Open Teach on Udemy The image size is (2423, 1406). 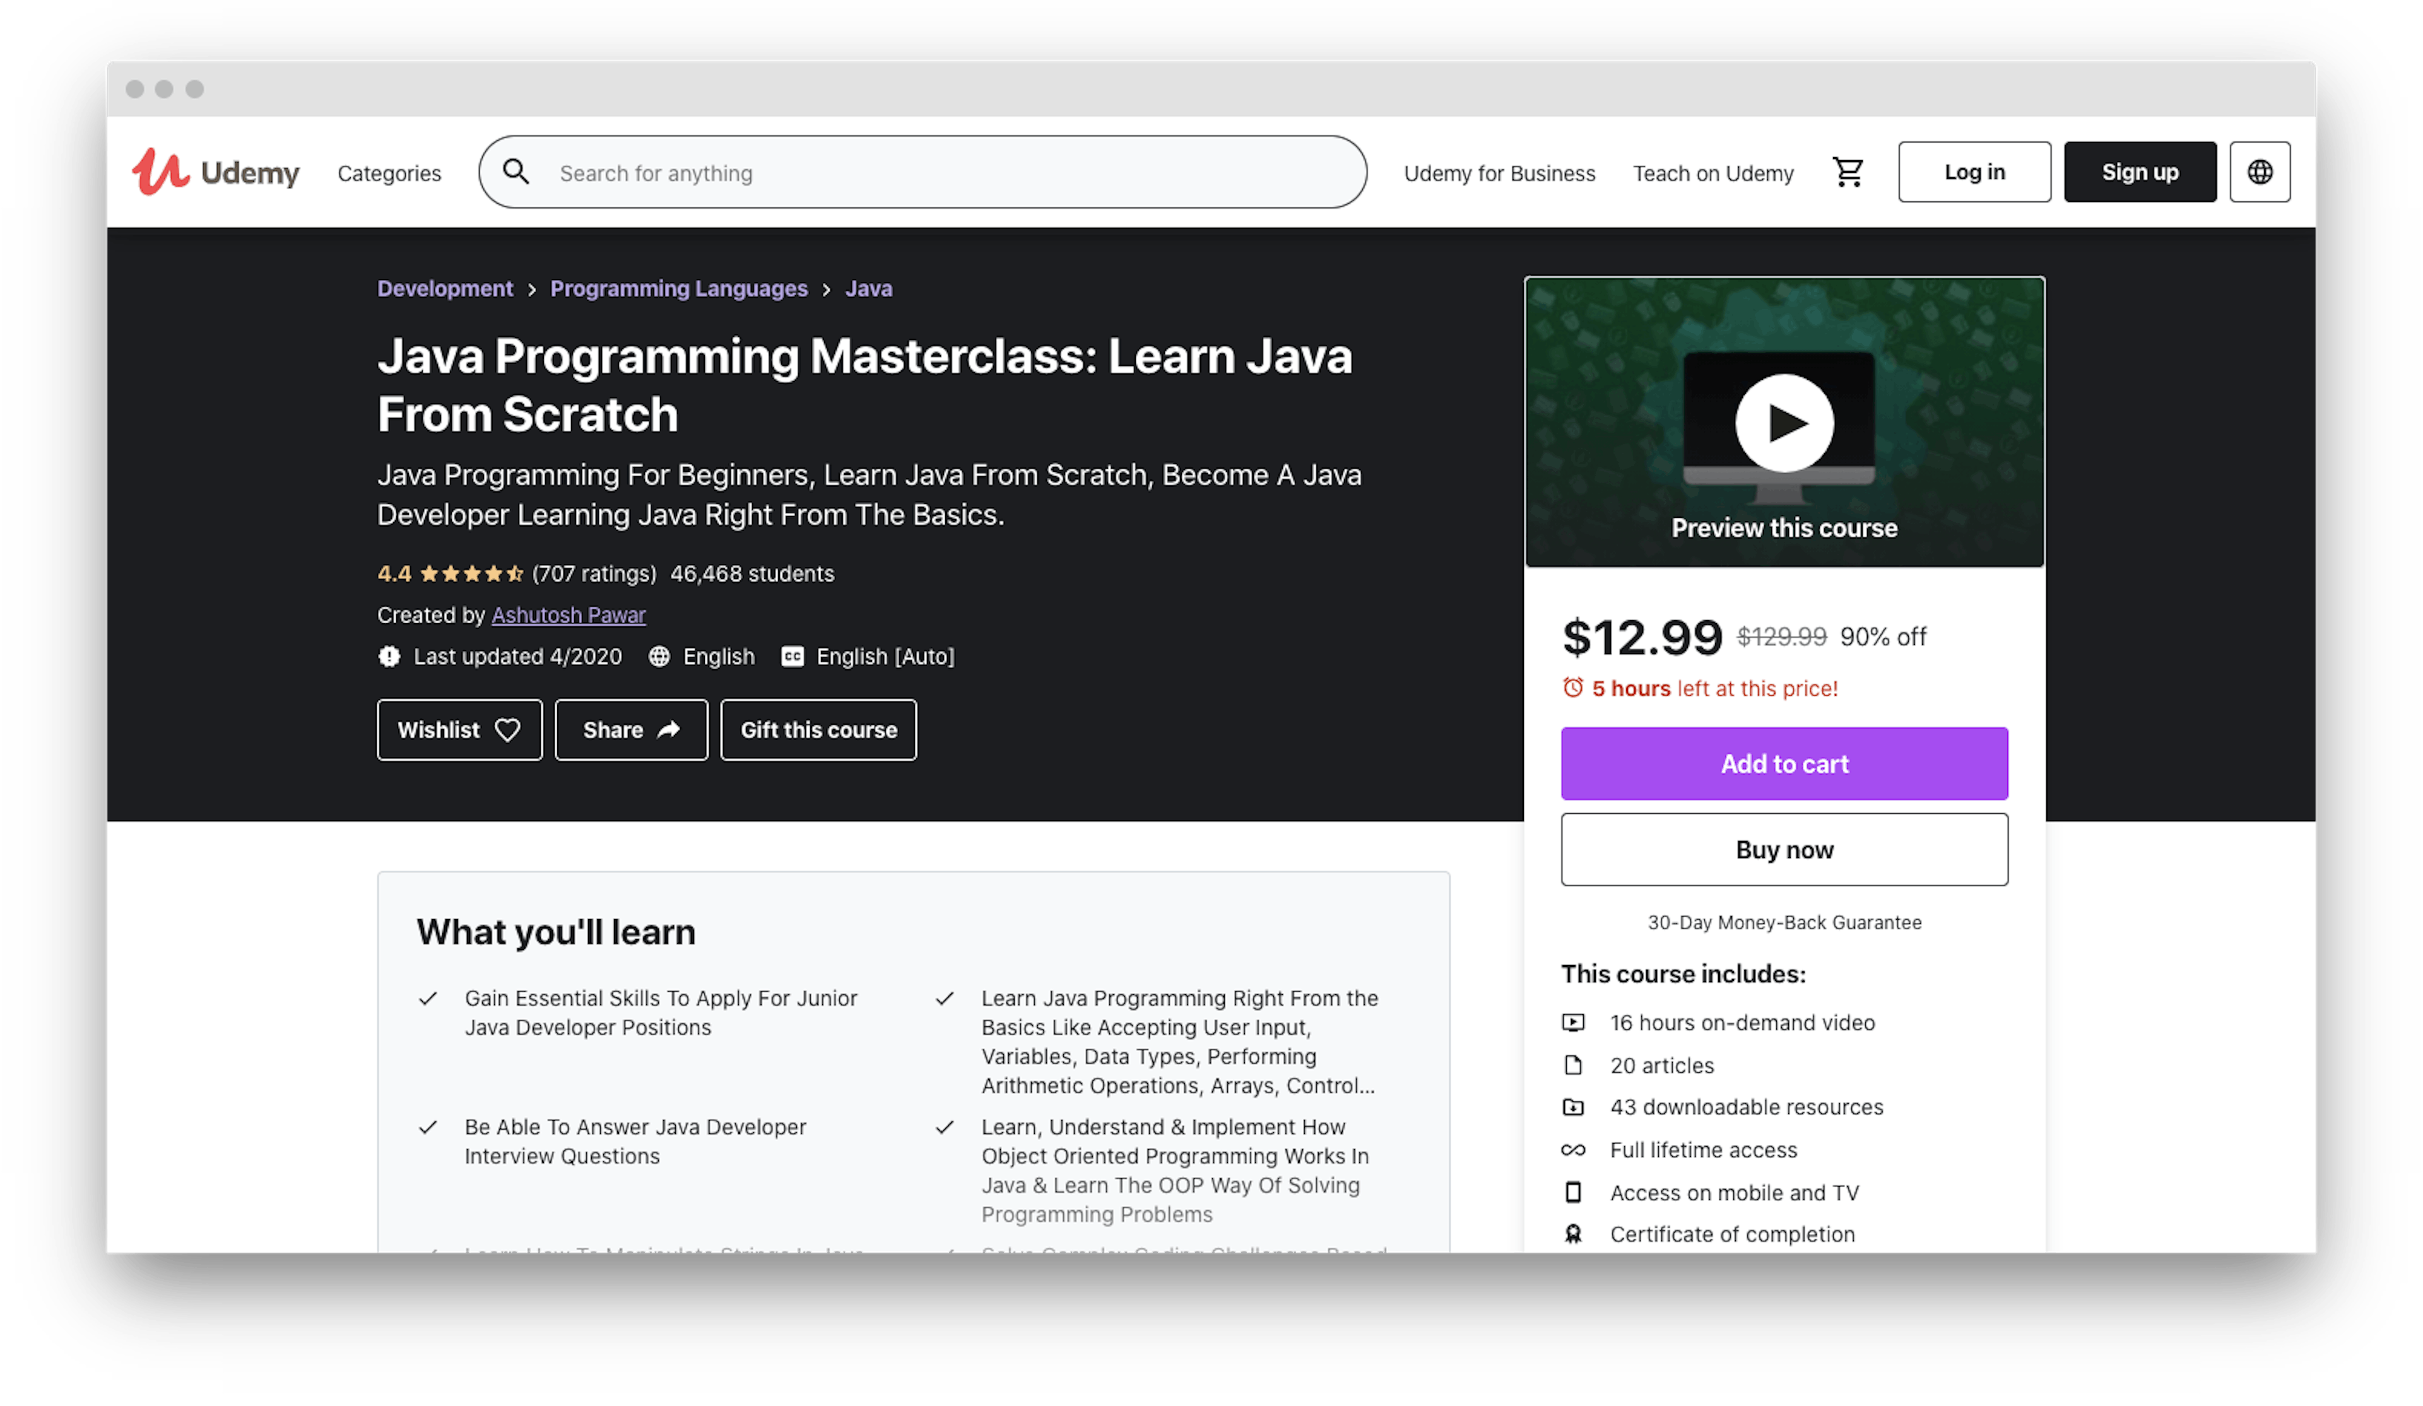pyautogui.click(x=1713, y=173)
